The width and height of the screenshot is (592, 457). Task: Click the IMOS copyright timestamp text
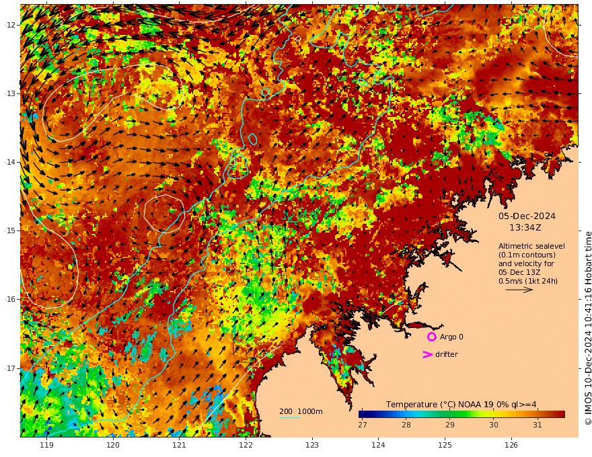pos(587,329)
